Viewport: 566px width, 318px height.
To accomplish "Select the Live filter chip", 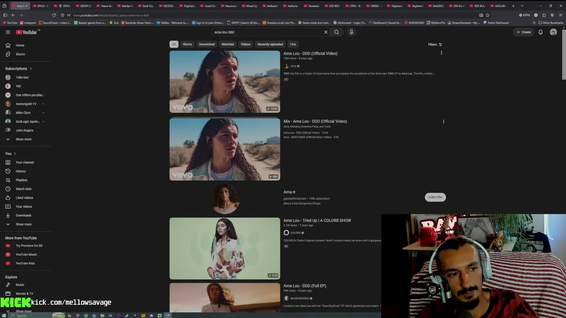I will pyautogui.click(x=293, y=44).
